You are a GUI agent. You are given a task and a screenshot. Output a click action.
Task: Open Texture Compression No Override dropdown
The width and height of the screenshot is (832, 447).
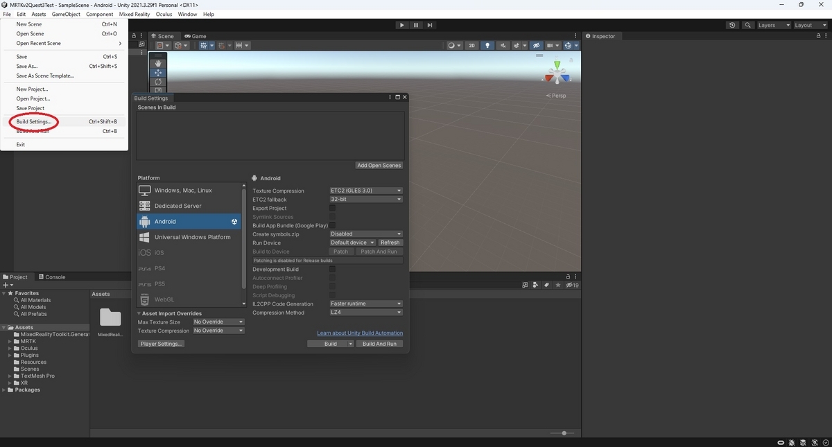tap(218, 331)
